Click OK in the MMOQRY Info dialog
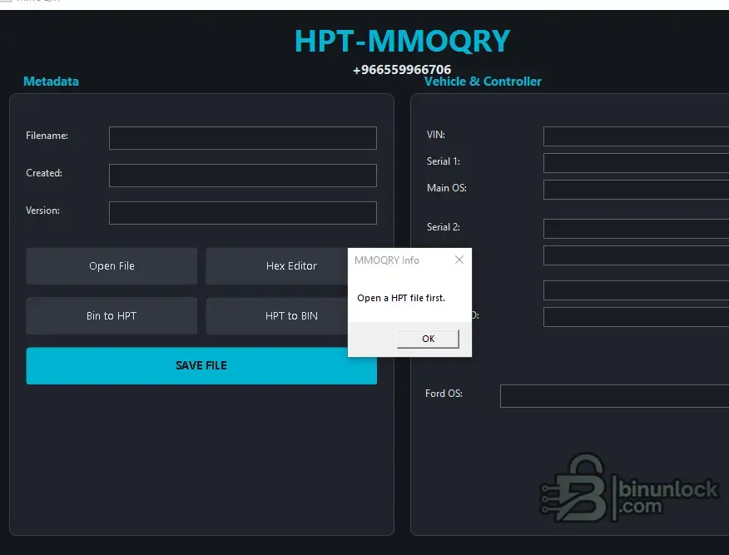The image size is (729, 555). (x=428, y=339)
